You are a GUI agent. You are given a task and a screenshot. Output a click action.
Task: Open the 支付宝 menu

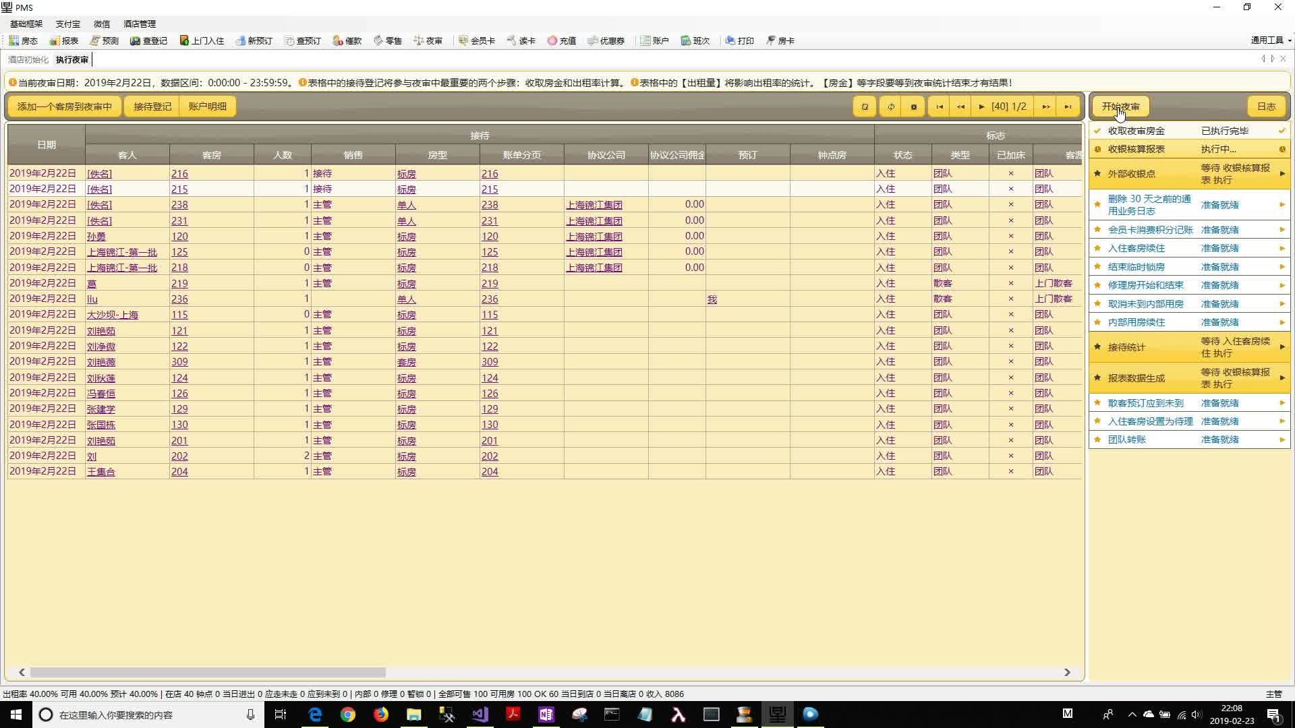[x=67, y=24]
